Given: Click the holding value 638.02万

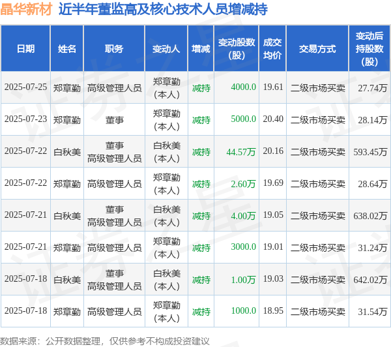Looking at the screenshot, I should tap(370, 216).
